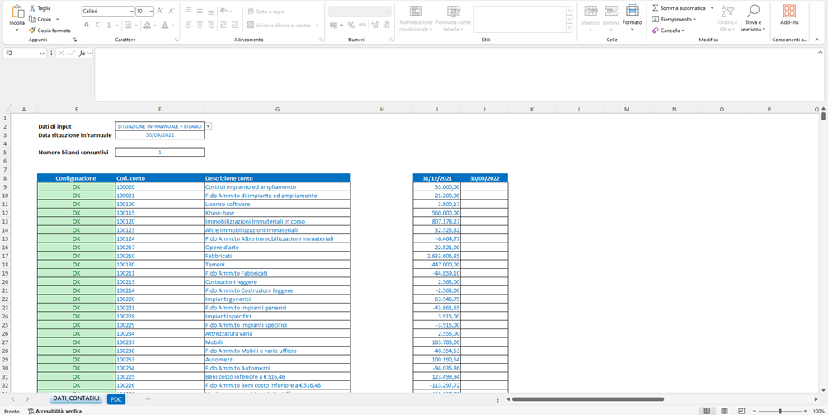828x415 pixels.
Task: Open the Dati di input cell dropdown arrow
Action: coord(209,127)
